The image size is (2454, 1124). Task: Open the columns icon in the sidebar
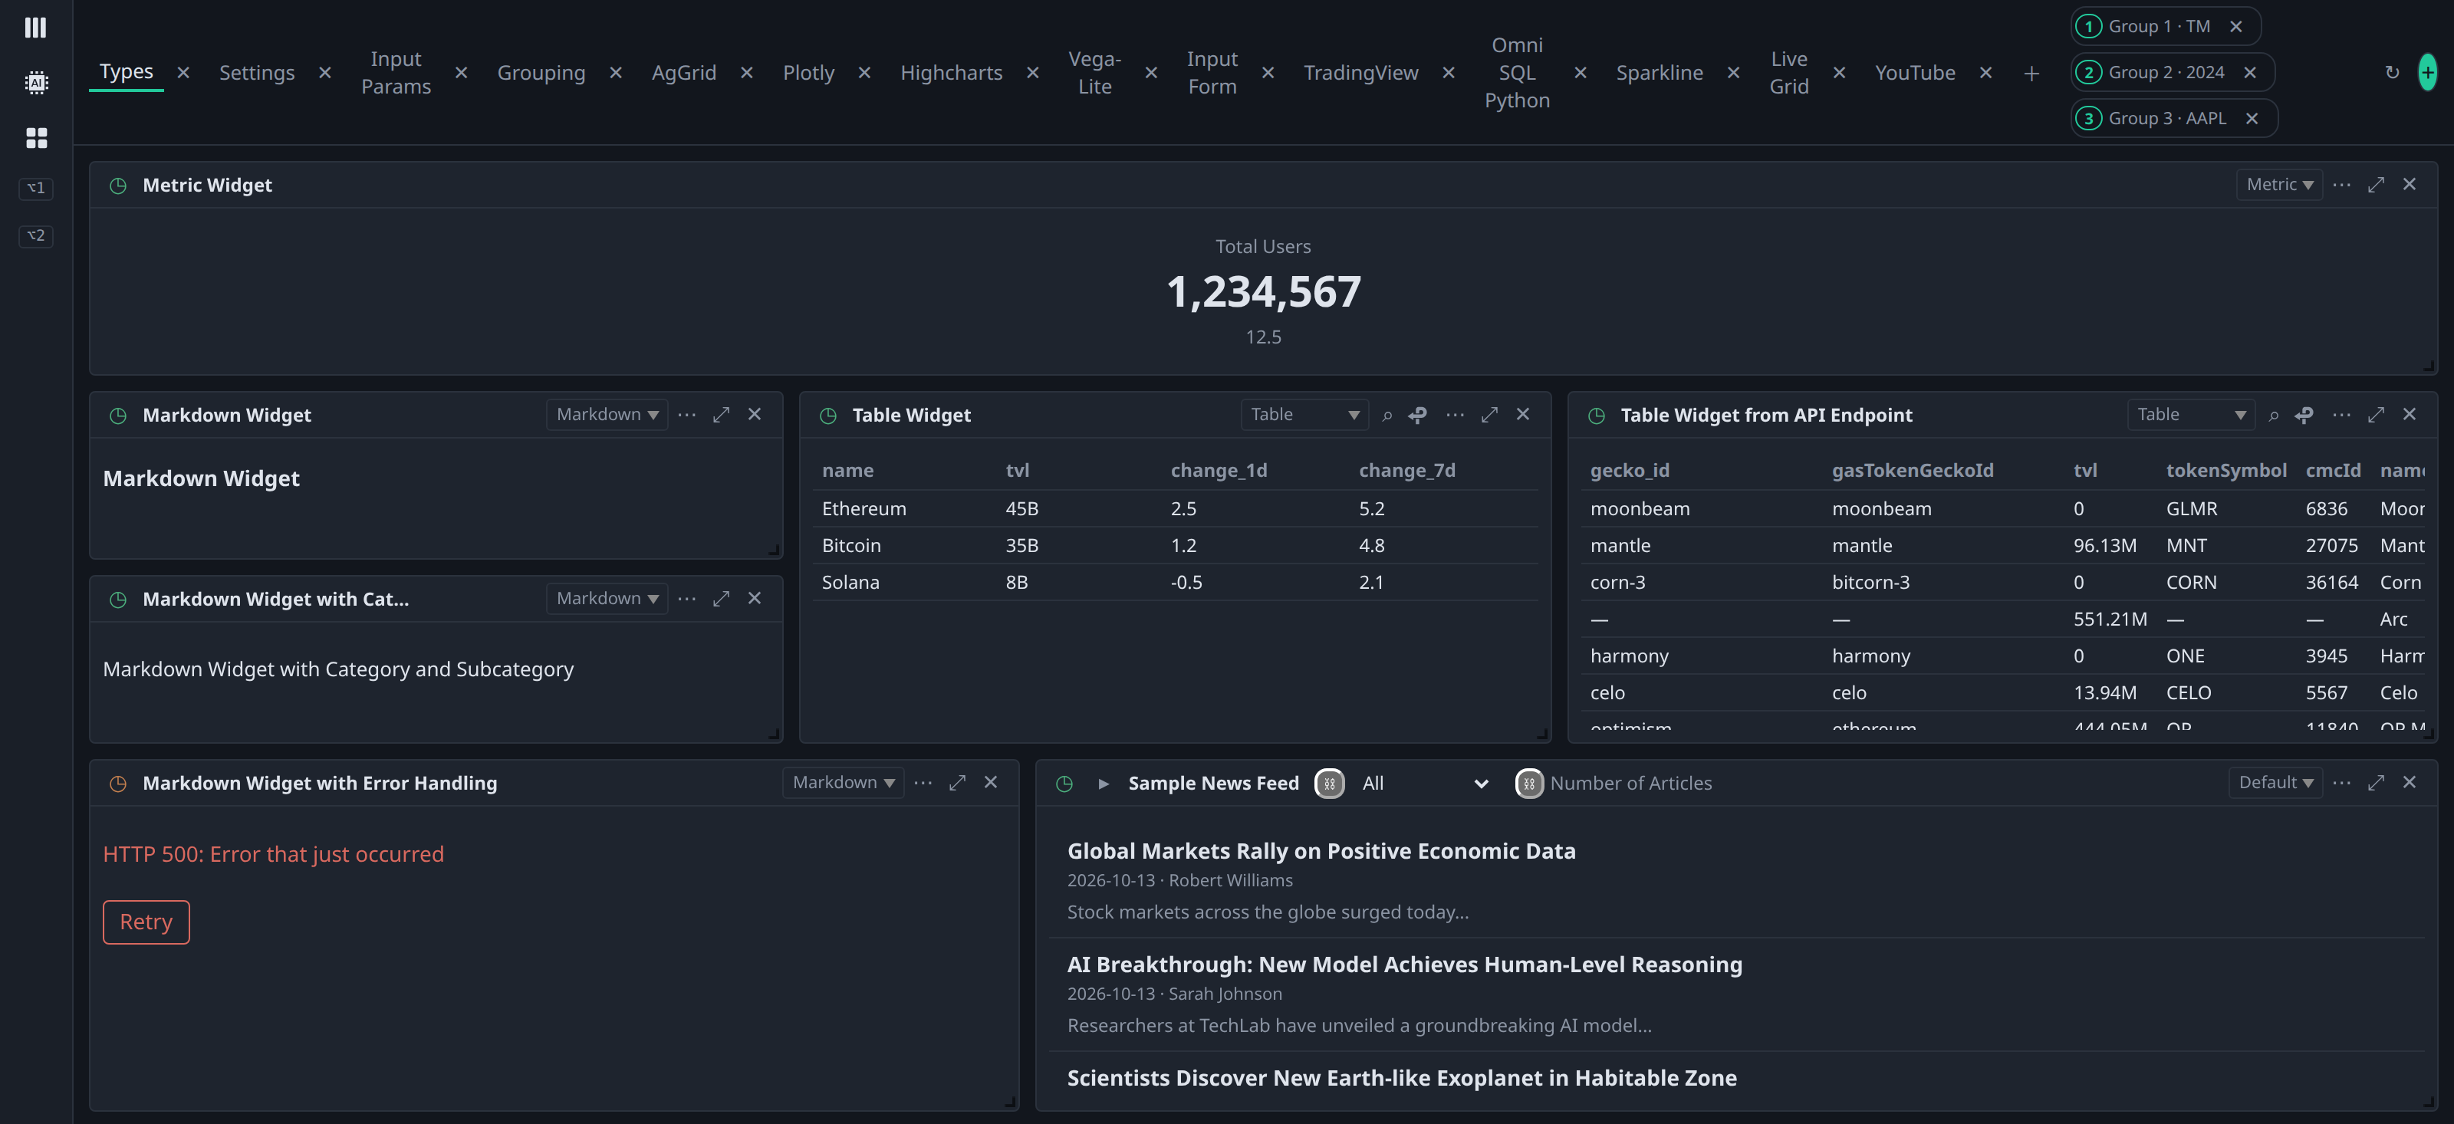coord(35,28)
